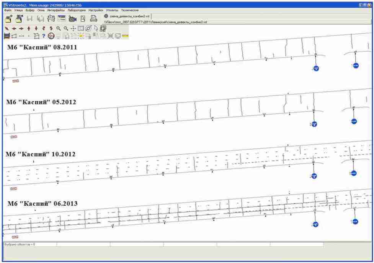The width and height of the screenshot is (374, 263).
Task: Click the right arrow navigation icon
Action: [21, 29]
